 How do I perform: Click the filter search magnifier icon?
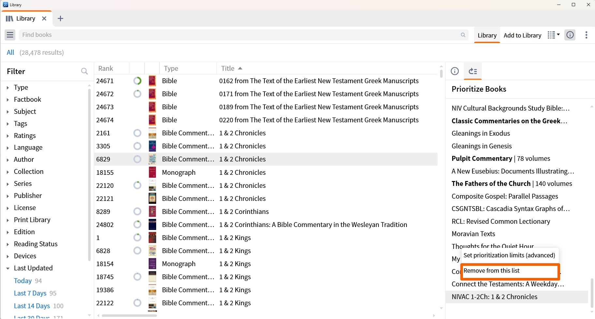click(84, 71)
